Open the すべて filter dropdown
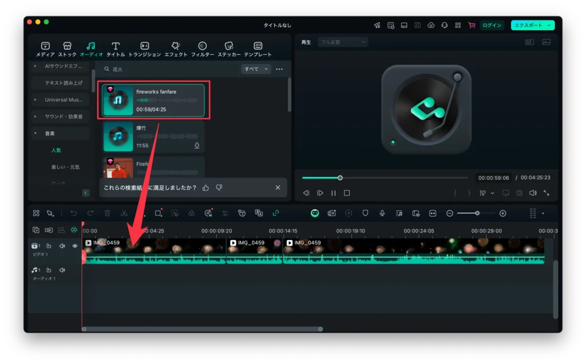The width and height of the screenshot is (586, 364). [255, 69]
